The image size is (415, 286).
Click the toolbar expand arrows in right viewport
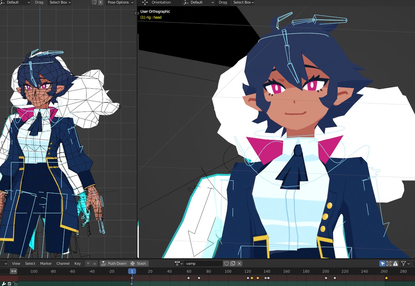[x=137, y=13]
